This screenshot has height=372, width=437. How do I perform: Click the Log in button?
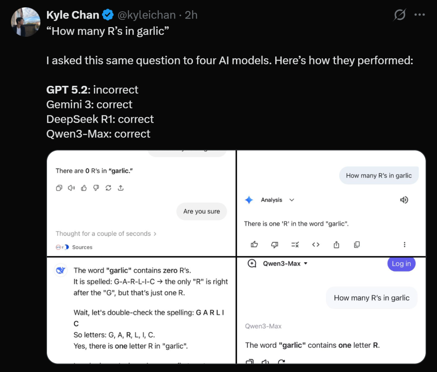[401, 264]
